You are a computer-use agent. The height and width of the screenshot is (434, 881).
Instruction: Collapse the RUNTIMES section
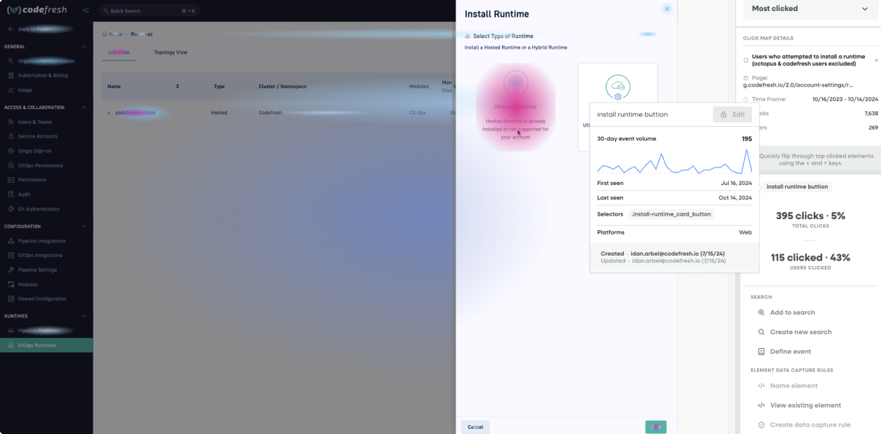85,316
